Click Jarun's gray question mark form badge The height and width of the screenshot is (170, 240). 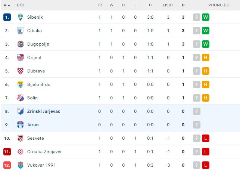coord(197,125)
